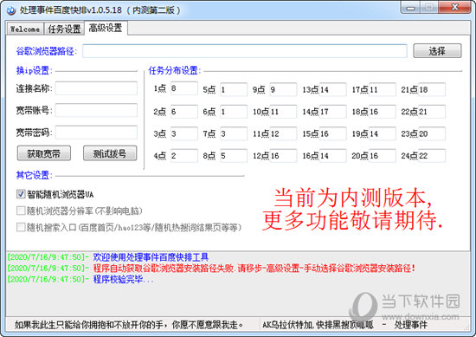Screen dimensions: 476x337
Task: Click the 13点 task count field
Action: [x=332, y=89]
